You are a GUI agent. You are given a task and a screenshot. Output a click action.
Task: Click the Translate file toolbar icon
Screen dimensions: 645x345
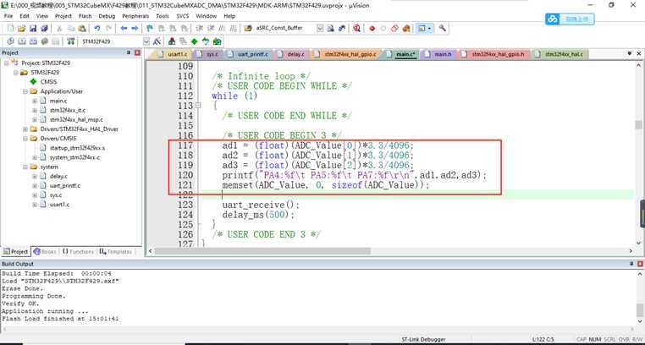[11, 41]
